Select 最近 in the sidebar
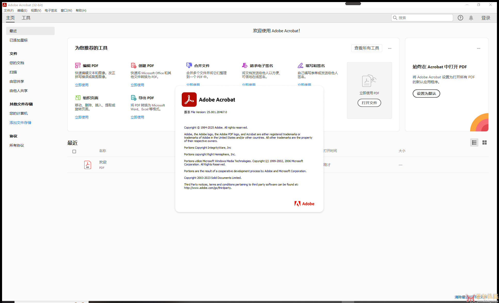 click(30, 31)
